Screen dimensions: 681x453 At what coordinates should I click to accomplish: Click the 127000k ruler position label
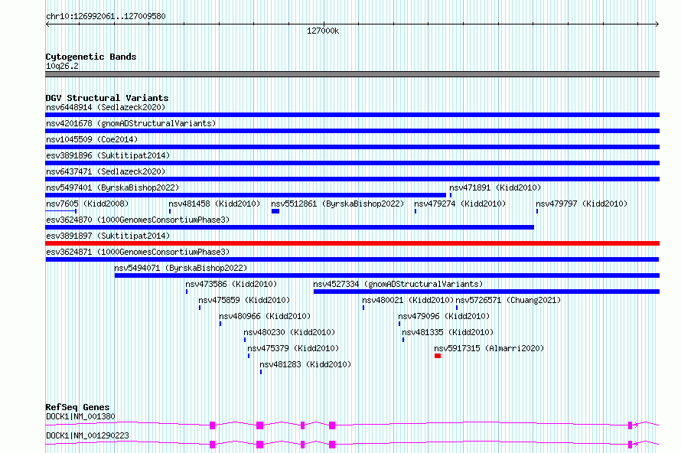(323, 31)
